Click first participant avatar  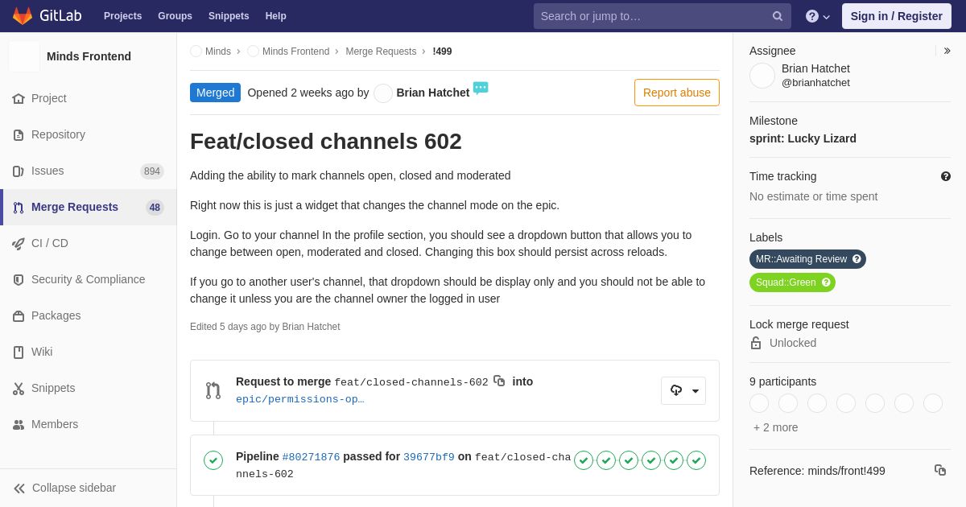click(759, 403)
